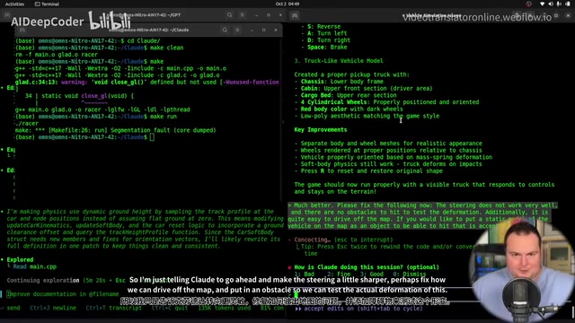Image resolution: width=575 pixels, height=323 pixels.
Task: Open hamburger menu of the ~/Claude terminal window
Action: [237, 30]
